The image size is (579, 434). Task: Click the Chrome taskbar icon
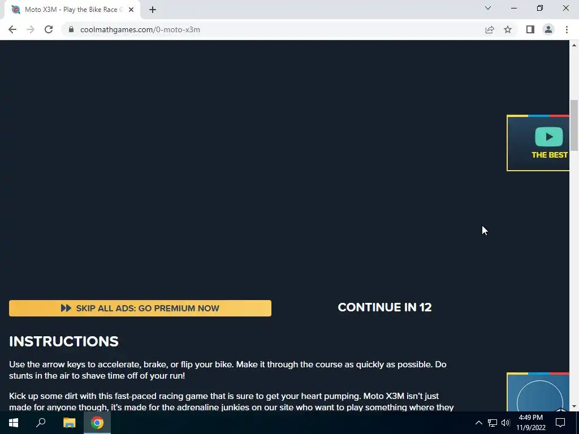click(x=97, y=423)
